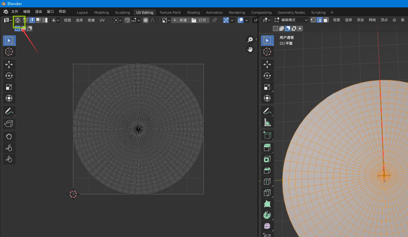Select Annotate tool in UV editor
The width and height of the screenshot is (408, 237).
click(9, 111)
